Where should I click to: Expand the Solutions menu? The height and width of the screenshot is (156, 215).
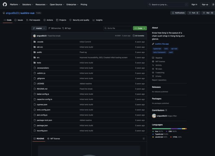[28, 5]
